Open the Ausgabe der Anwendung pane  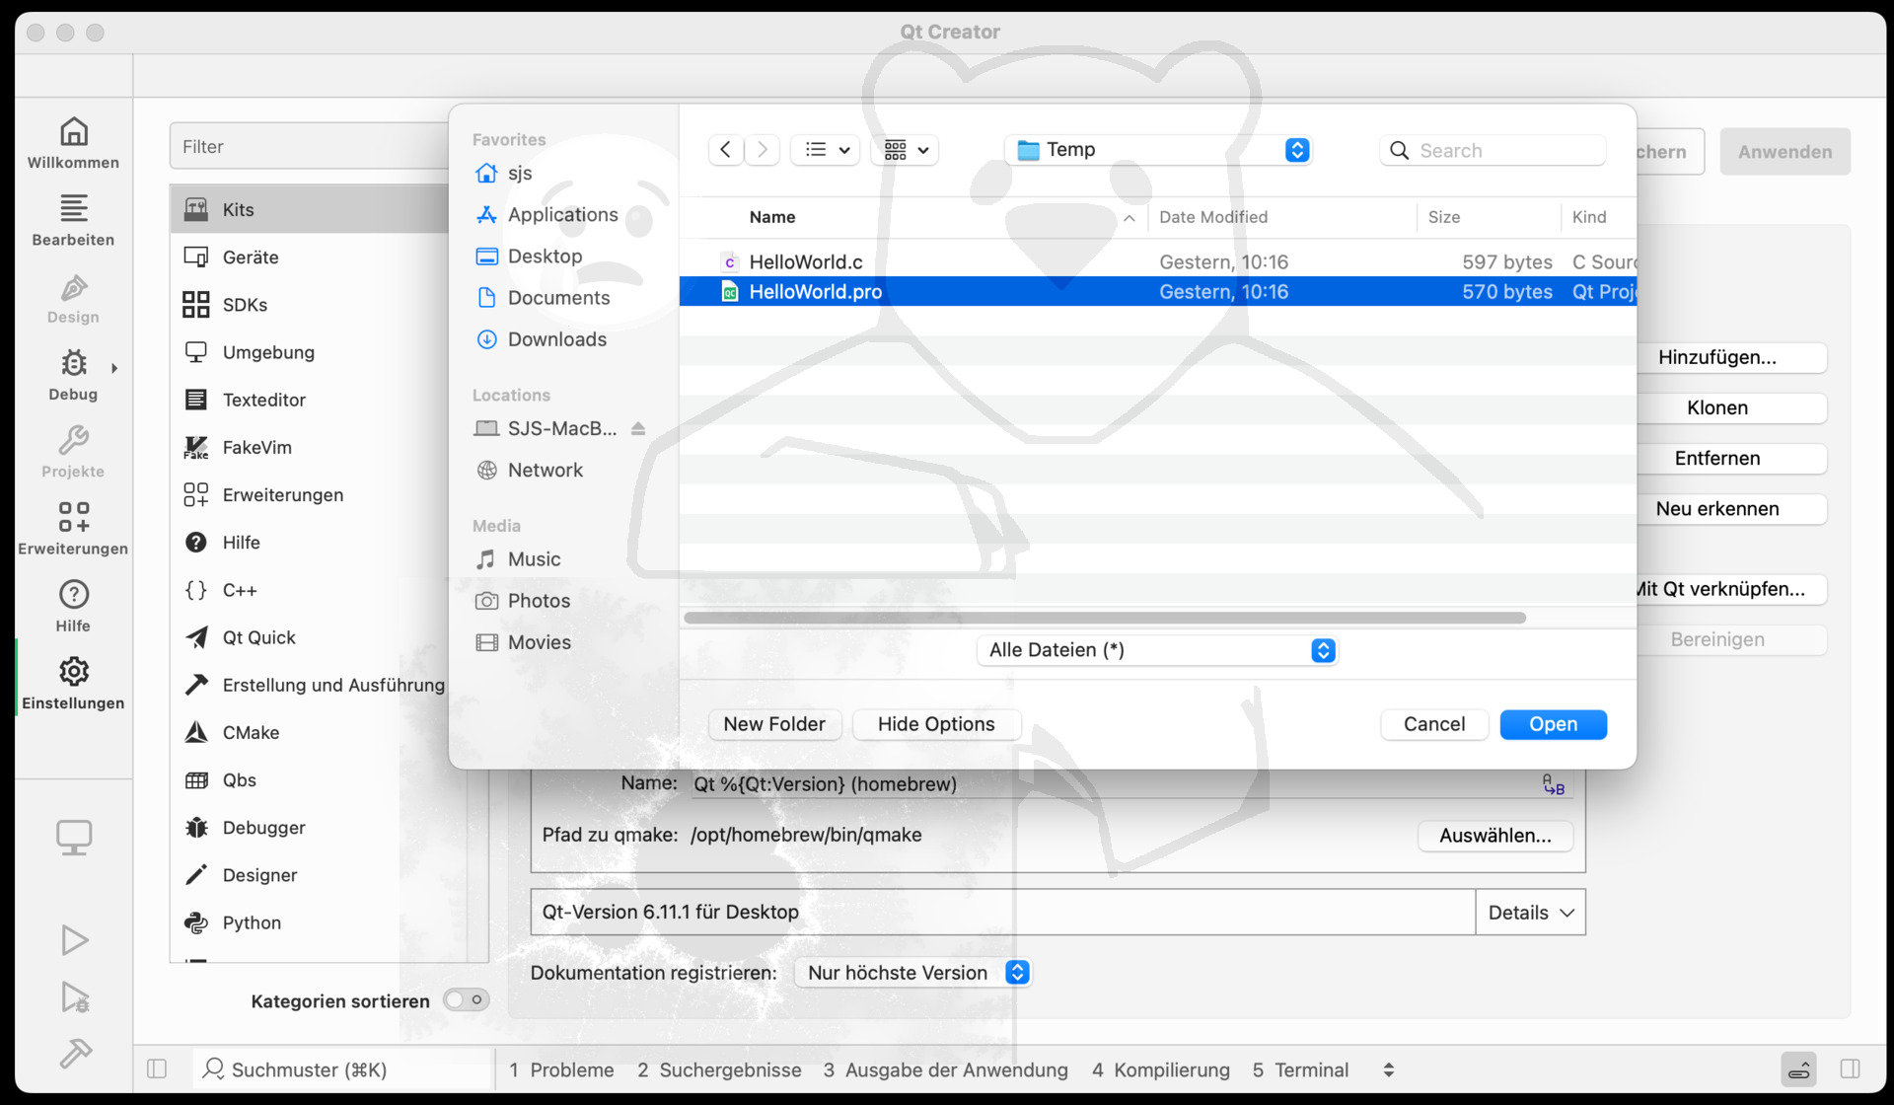pyautogui.click(x=946, y=1069)
